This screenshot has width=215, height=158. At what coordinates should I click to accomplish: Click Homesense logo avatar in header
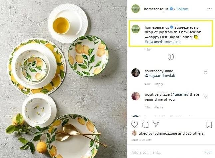click(x=135, y=9)
